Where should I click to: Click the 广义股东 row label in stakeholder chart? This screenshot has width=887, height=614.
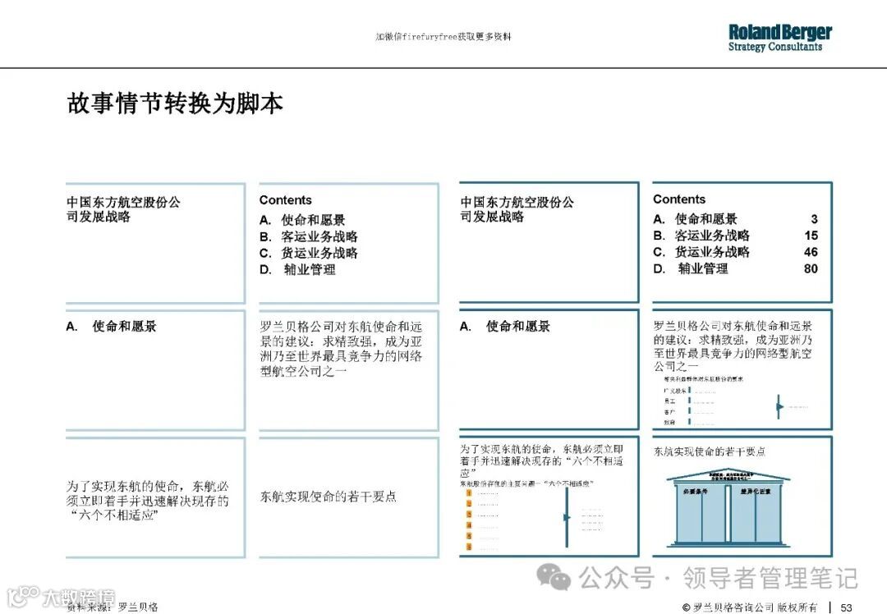pos(674,391)
